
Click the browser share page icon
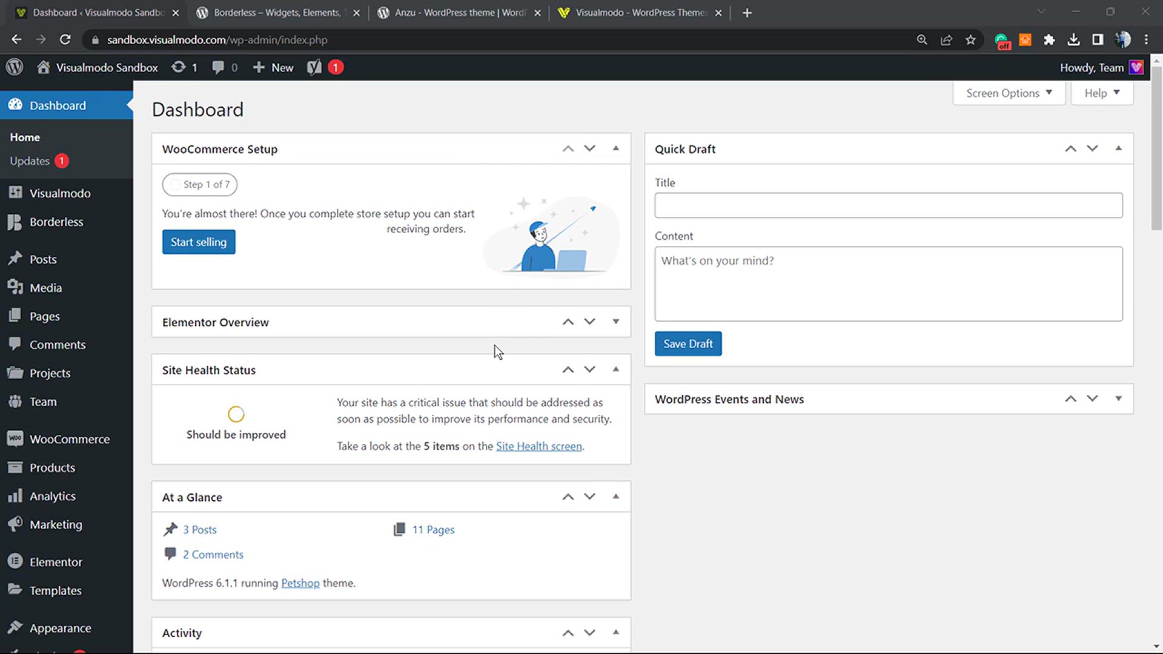(946, 39)
